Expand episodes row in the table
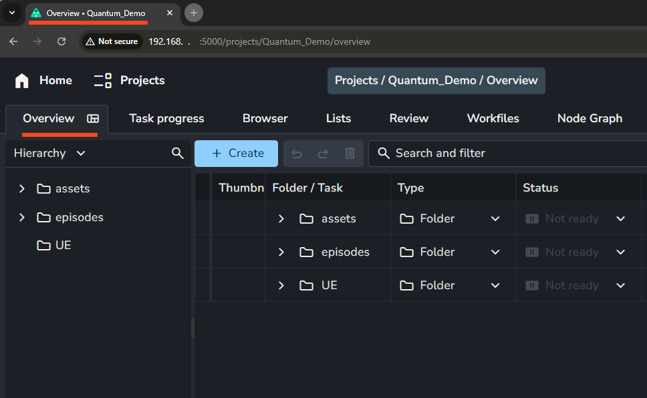Screen dimensions: 647x398 tap(281, 252)
